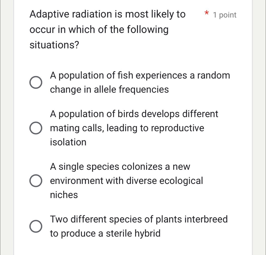Select the radio button for colonizing diverse ecological niches
Screen dimensions: 266x255
[36, 180]
